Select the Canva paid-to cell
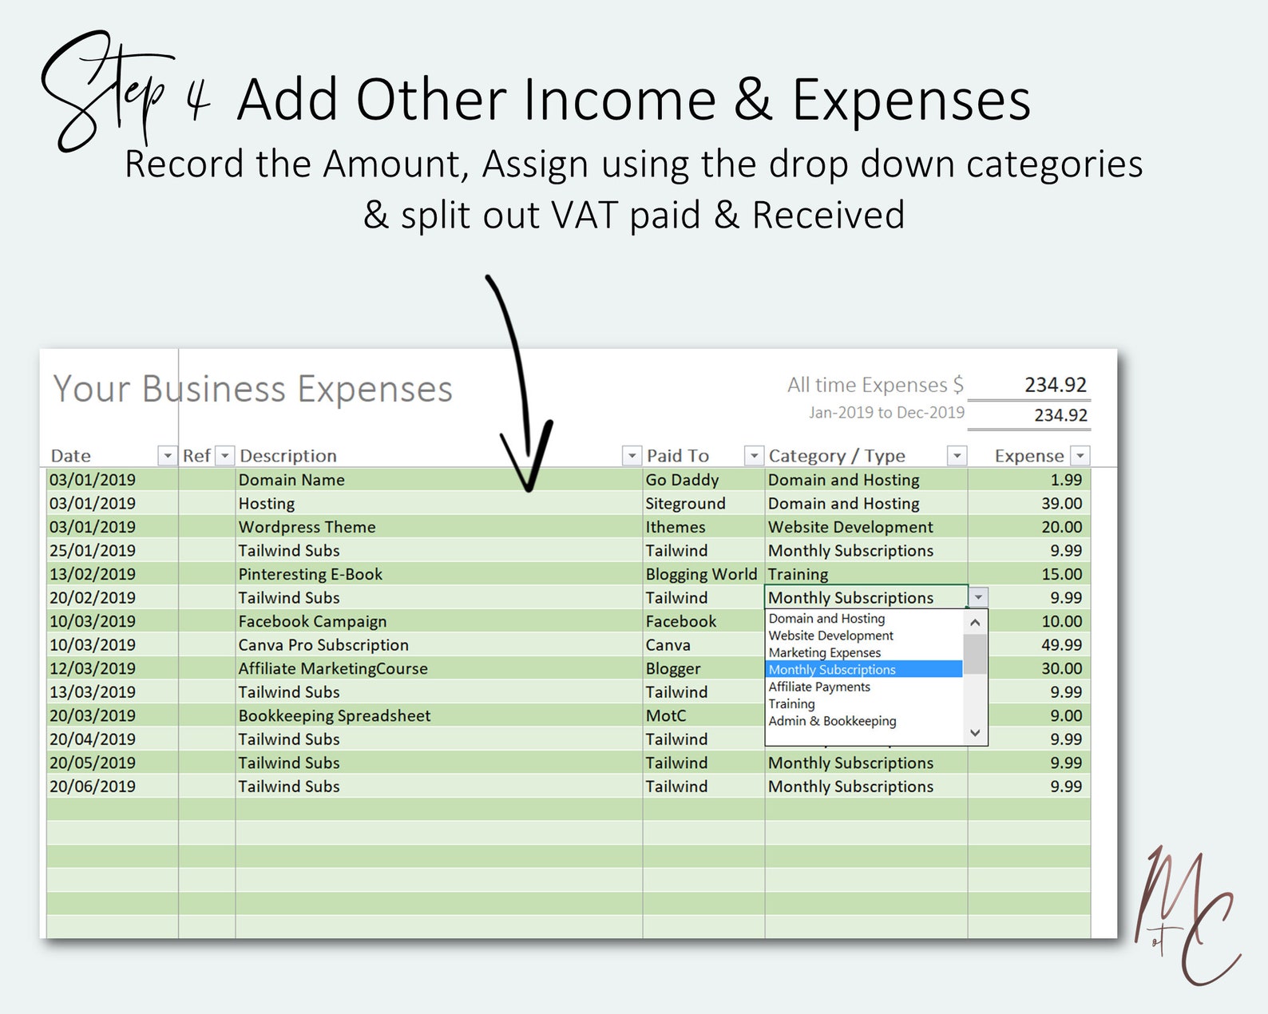The image size is (1268, 1014). point(703,645)
